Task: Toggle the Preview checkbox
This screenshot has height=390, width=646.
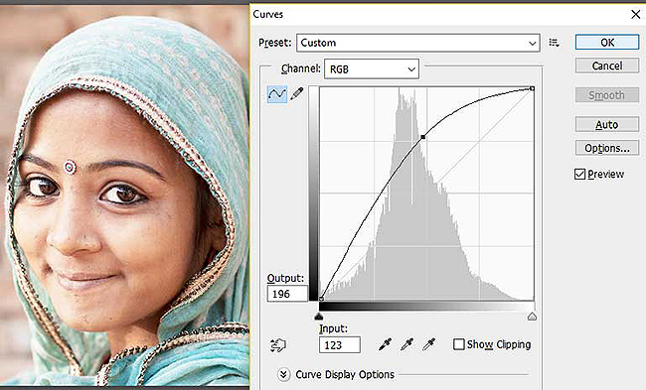Action: [579, 174]
